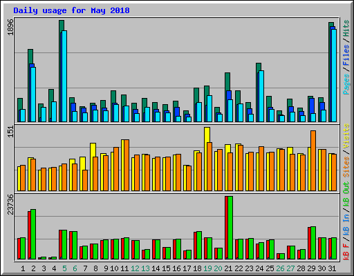Click day 11 on the x-axis

point(124,268)
